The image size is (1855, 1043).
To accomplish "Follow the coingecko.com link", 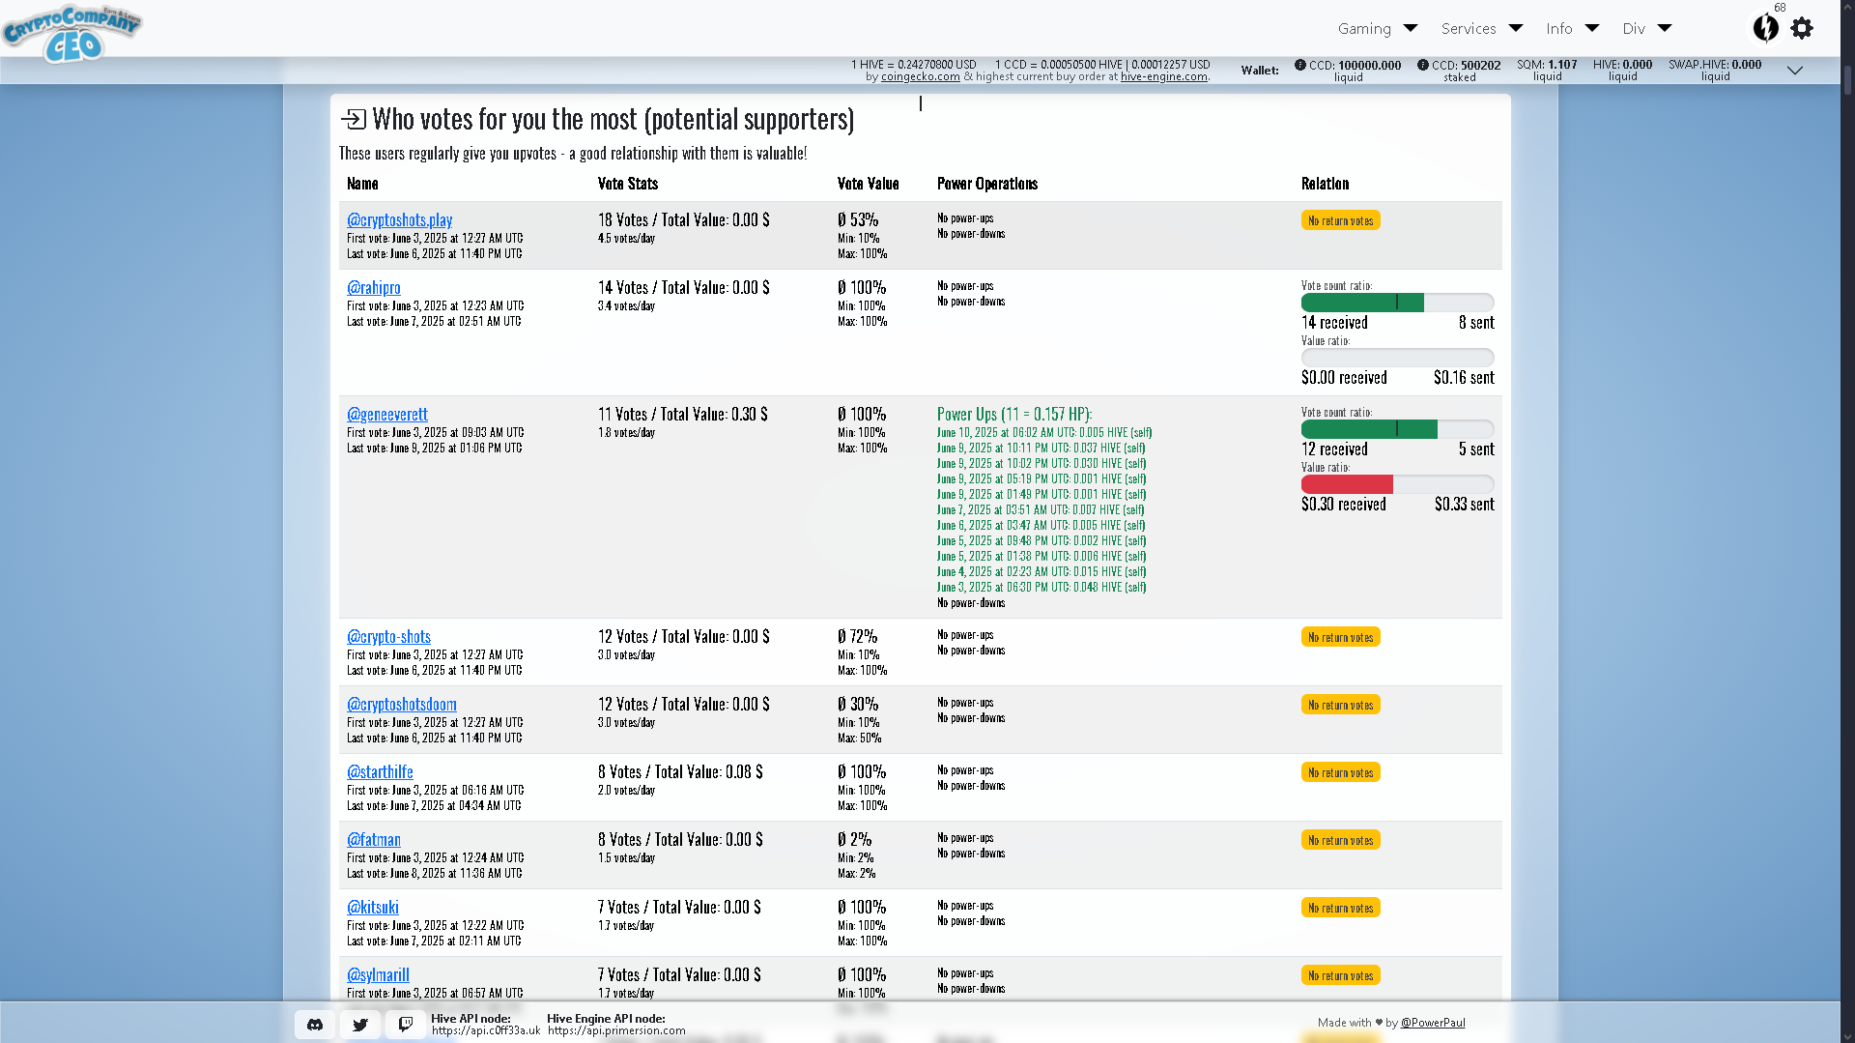I will (920, 77).
